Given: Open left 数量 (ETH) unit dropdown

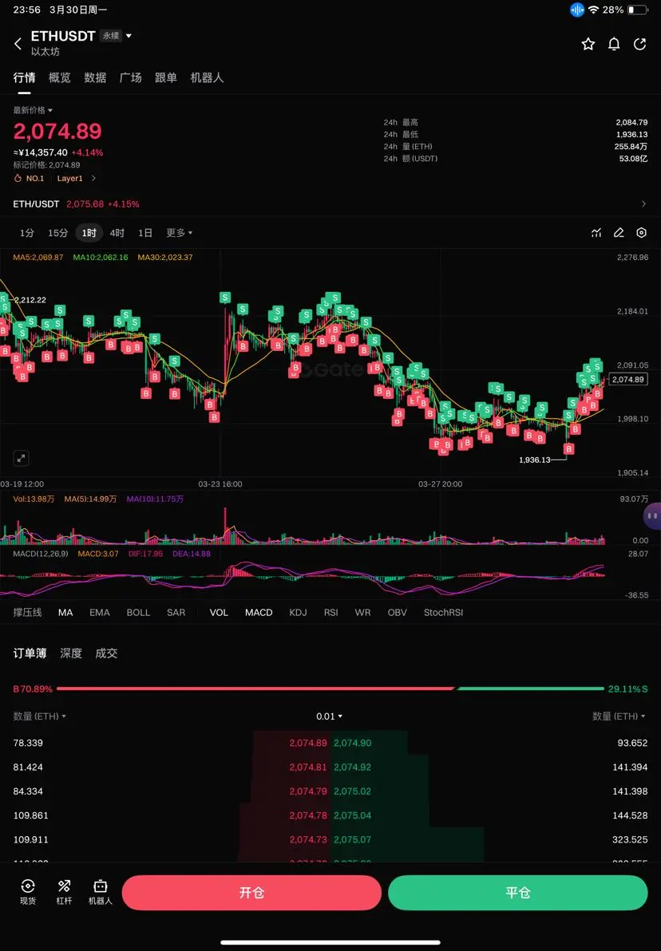Looking at the screenshot, I should tap(39, 716).
